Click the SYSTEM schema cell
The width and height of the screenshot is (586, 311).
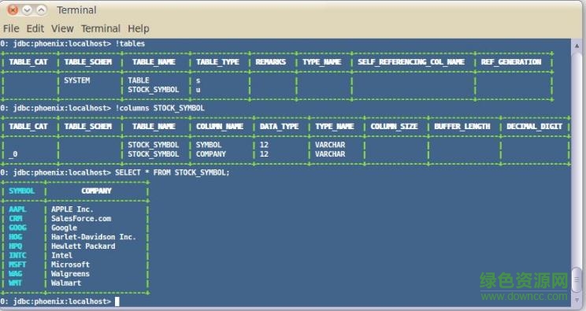(x=77, y=80)
